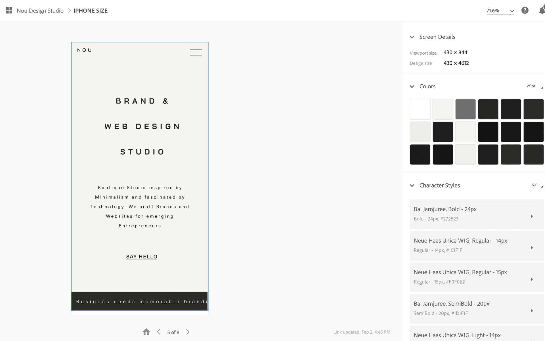Toggle Colors hex value display
Screen dimensions: 545x341
coord(531,86)
